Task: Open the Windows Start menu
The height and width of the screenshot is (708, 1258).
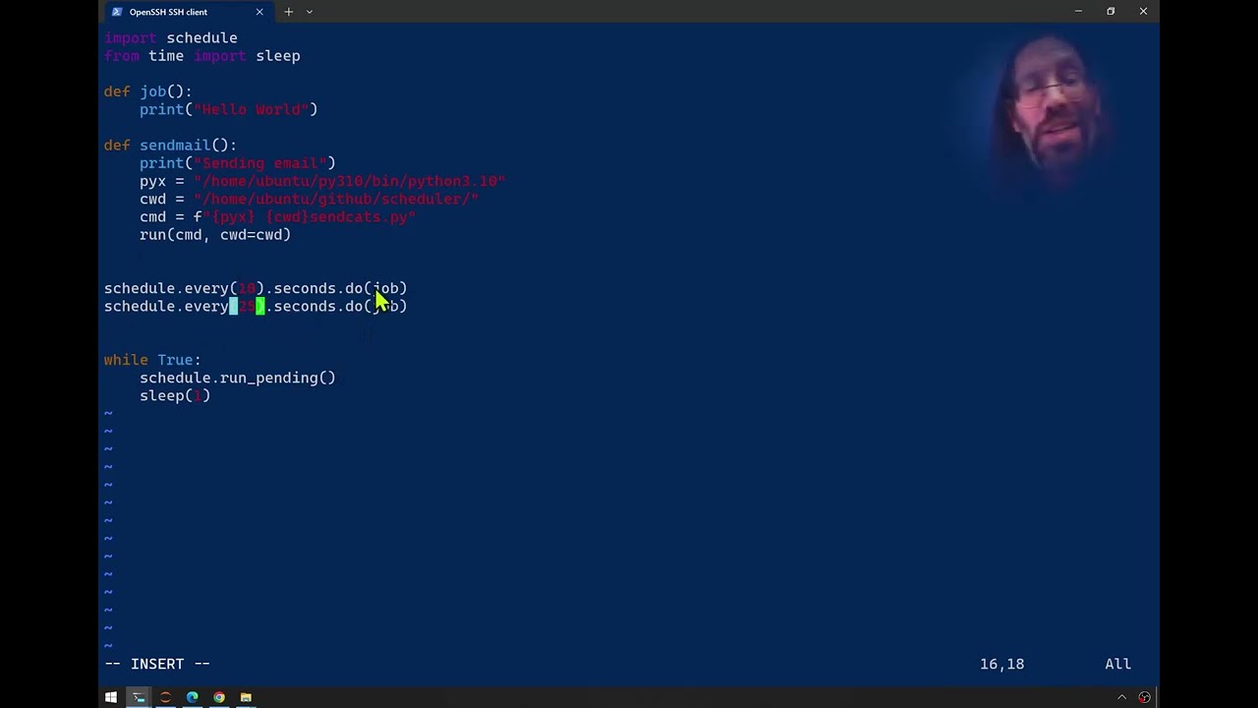Action: coord(111,697)
